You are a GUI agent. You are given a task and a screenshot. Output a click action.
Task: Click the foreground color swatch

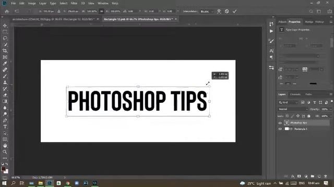click(3, 169)
